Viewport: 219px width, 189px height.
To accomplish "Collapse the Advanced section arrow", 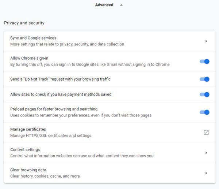I will point(121,5).
